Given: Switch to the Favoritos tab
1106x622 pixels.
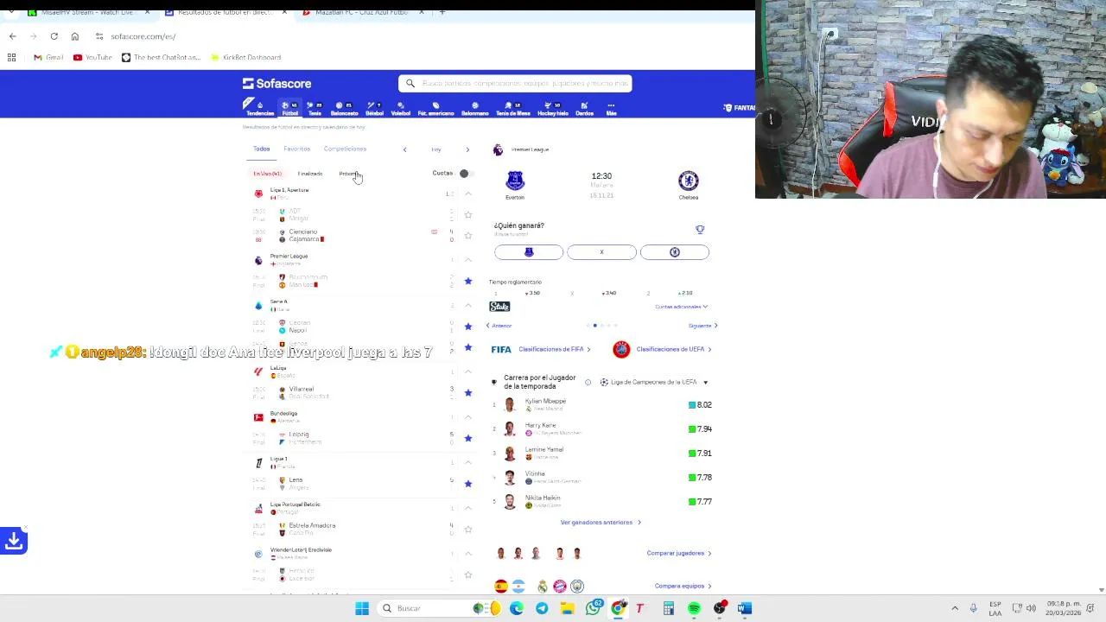Looking at the screenshot, I should [x=296, y=149].
